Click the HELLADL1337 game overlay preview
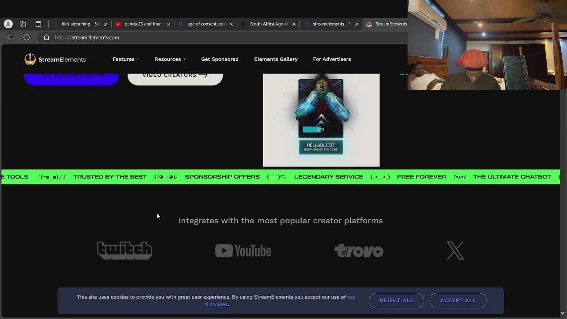 pyautogui.click(x=321, y=120)
